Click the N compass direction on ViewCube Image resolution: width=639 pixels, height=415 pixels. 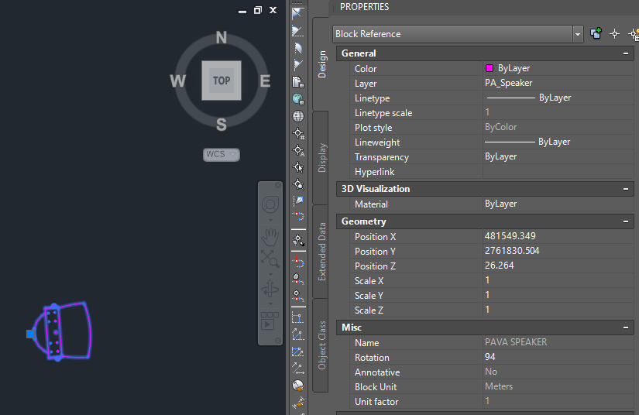[x=222, y=37]
